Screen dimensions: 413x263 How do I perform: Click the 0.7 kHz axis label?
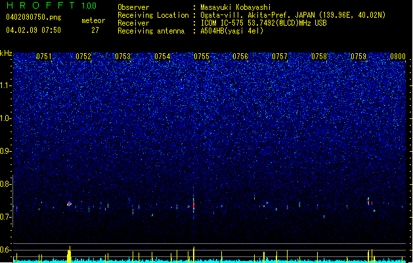point(6,217)
